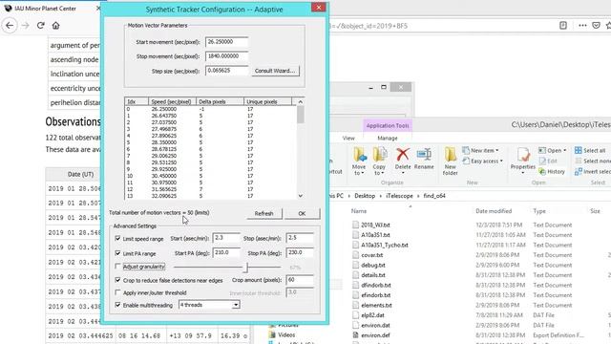Click iTelescope in Explorer breadcrumb path
The image size is (611, 344).
point(399,196)
